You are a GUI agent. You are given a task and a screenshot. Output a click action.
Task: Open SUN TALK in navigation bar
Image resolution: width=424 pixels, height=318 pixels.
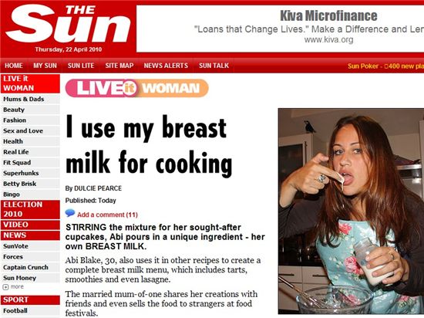tap(214, 66)
